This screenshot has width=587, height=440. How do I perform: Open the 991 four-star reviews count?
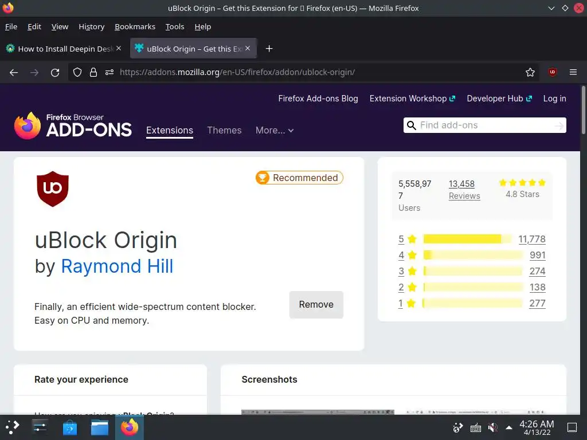pos(538,255)
